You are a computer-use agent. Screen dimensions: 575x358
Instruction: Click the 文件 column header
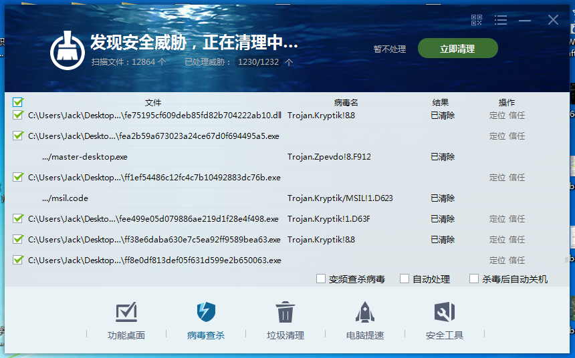coord(153,103)
